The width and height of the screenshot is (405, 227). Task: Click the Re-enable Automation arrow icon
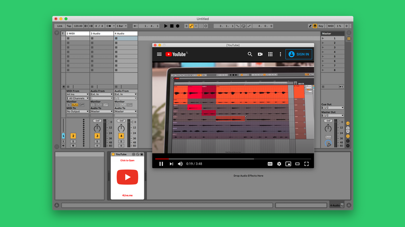(196, 26)
